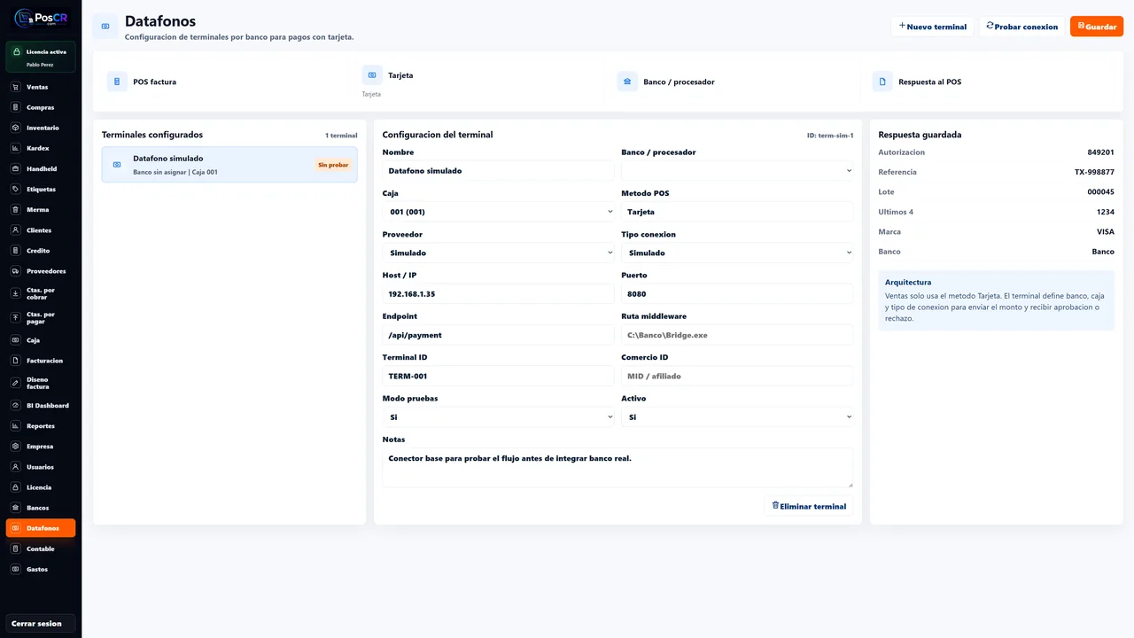Click the Handheld device icon
The image size is (1134, 638).
coord(15,168)
